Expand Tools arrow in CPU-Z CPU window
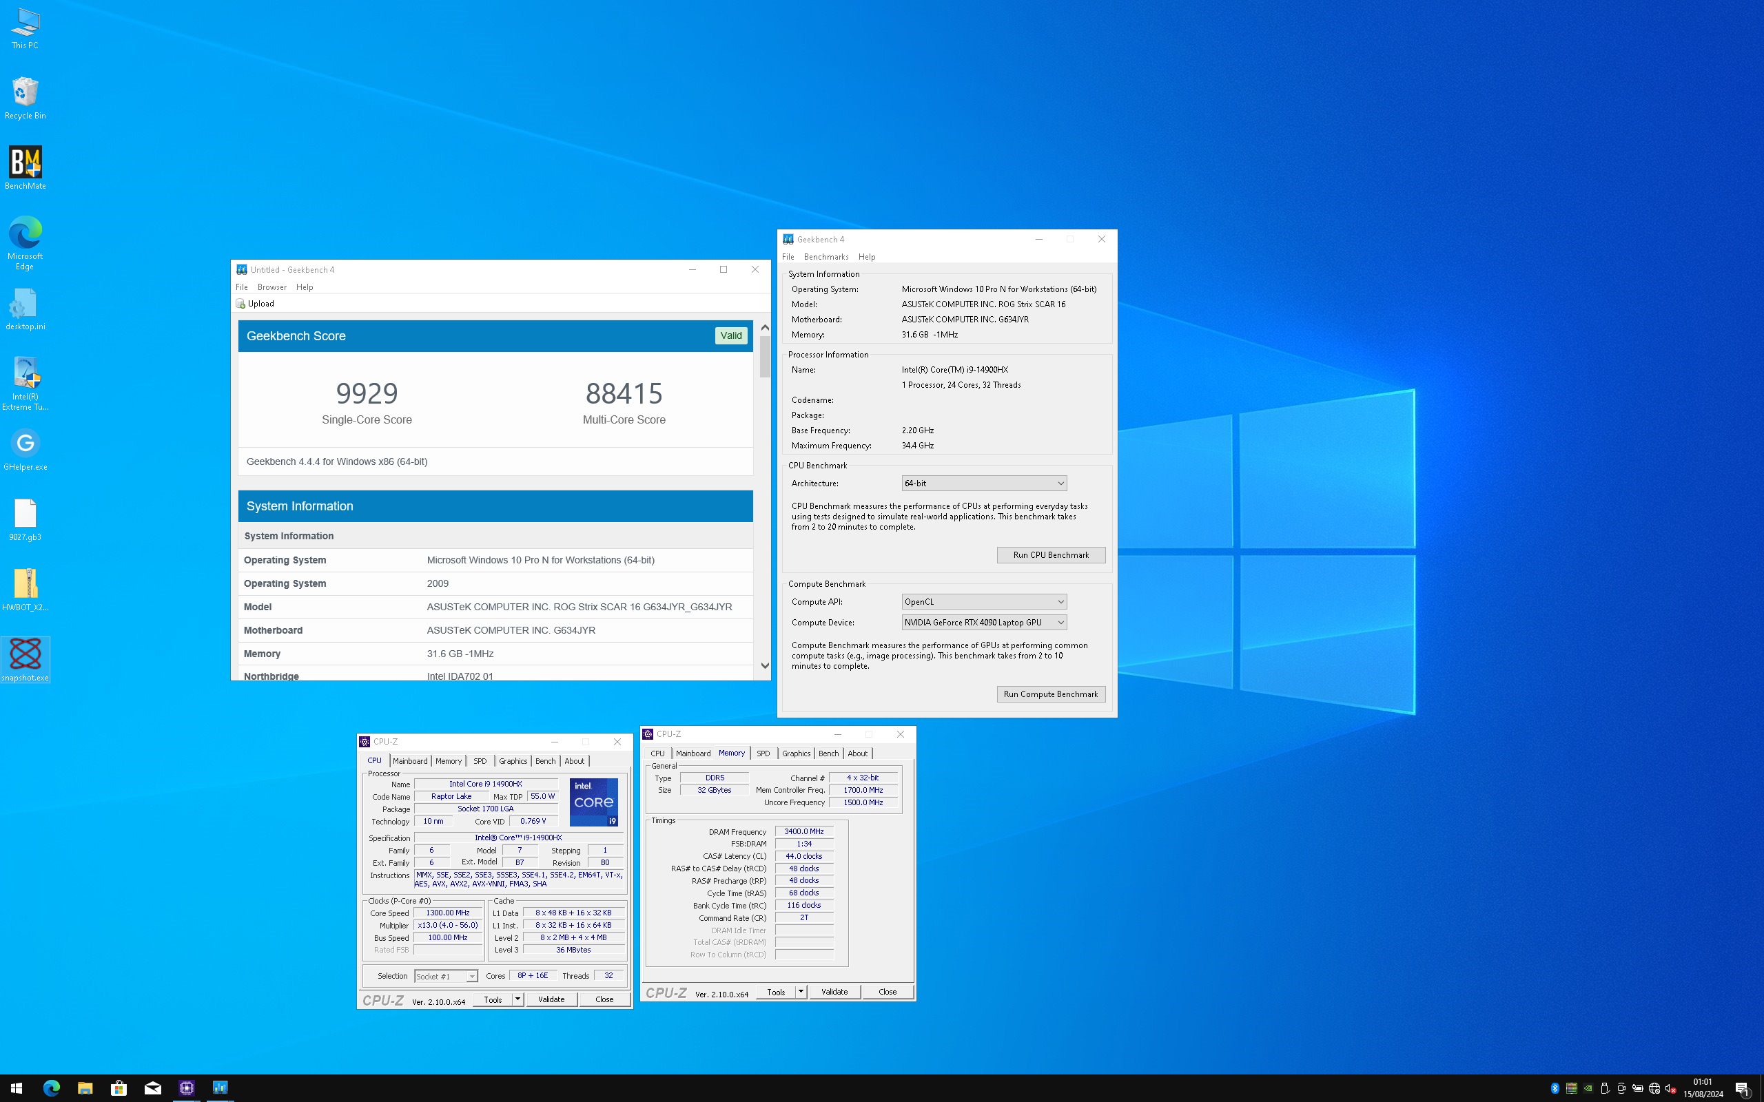1764x1102 pixels. [517, 999]
